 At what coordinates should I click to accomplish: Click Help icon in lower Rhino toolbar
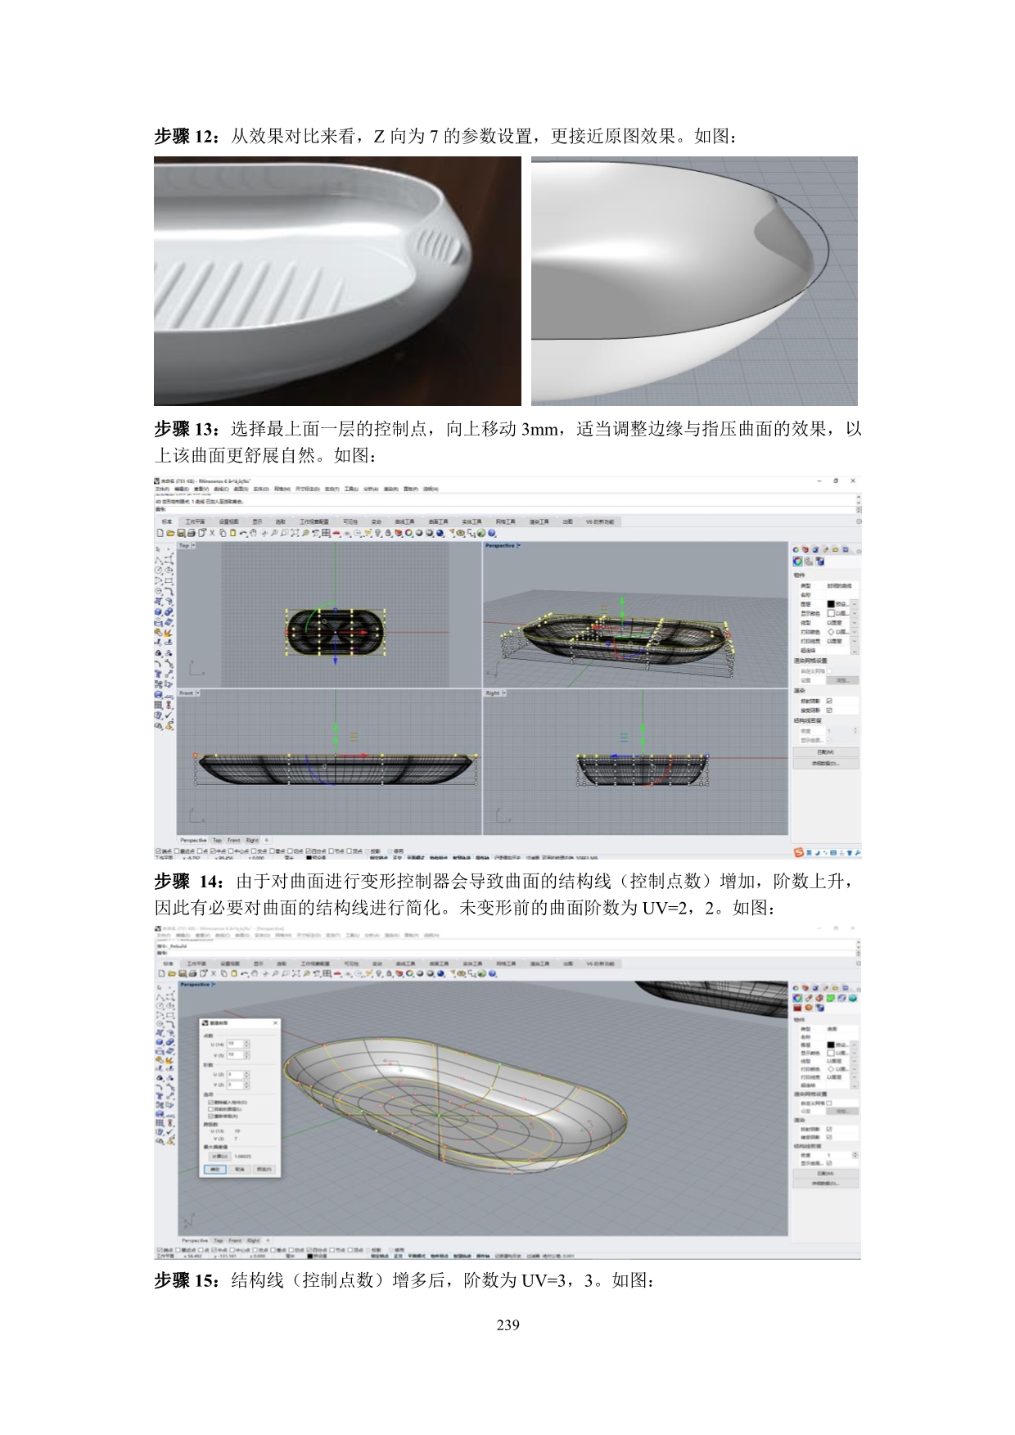pos(493,973)
